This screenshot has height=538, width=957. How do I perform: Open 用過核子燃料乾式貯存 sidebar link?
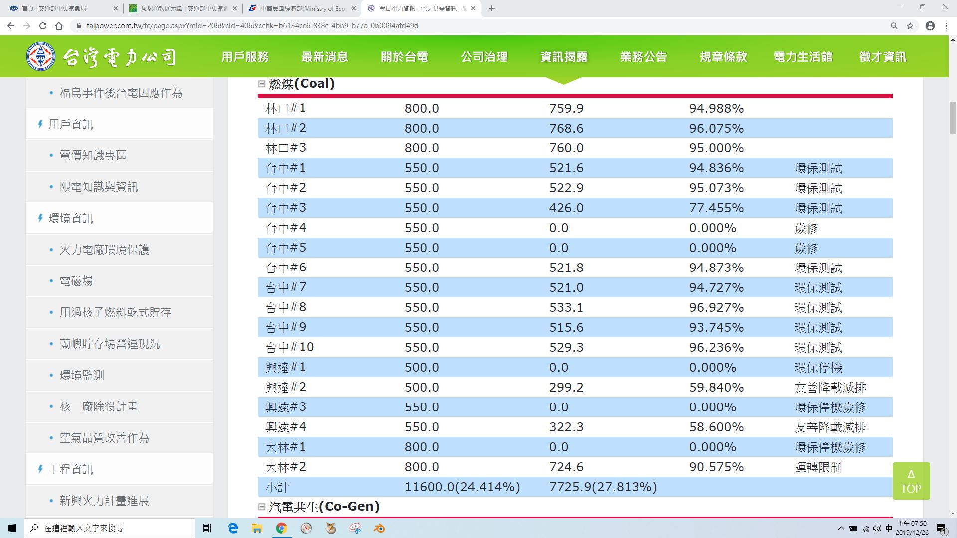(115, 312)
